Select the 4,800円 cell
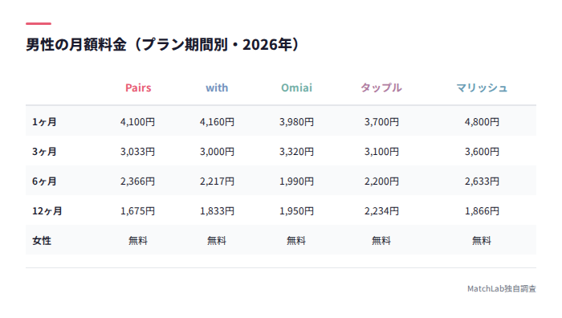The image size is (562, 318). click(482, 122)
